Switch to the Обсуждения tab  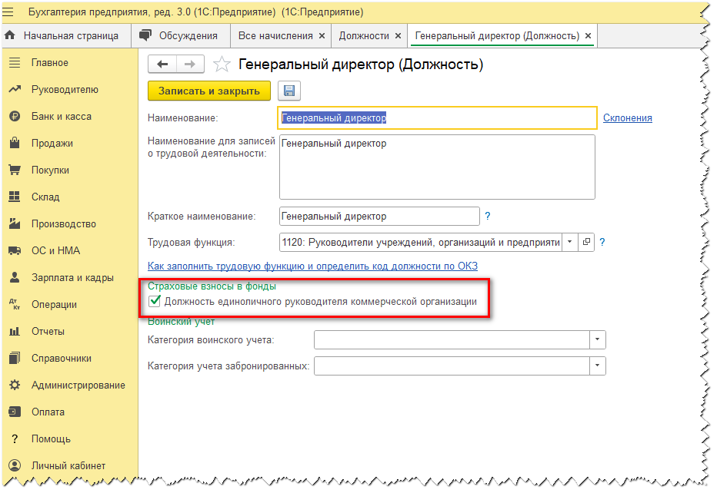(x=180, y=35)
